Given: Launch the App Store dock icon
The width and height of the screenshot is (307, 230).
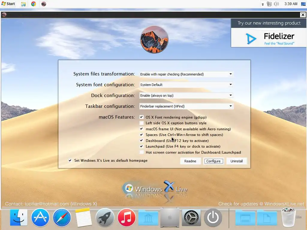Looking at the screenshot, I should [x=40, y=217].
